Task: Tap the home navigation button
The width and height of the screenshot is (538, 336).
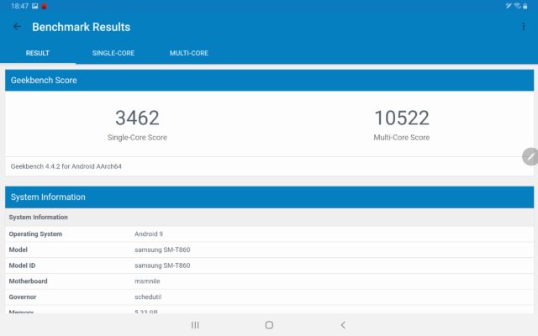Action: click(x=269, y=325)
